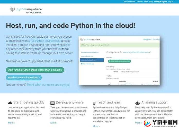The width and height of the screenshot is (179, 128).
Task: Click the cloud icon beside Start hosting quickly
Action: point(10,103)
